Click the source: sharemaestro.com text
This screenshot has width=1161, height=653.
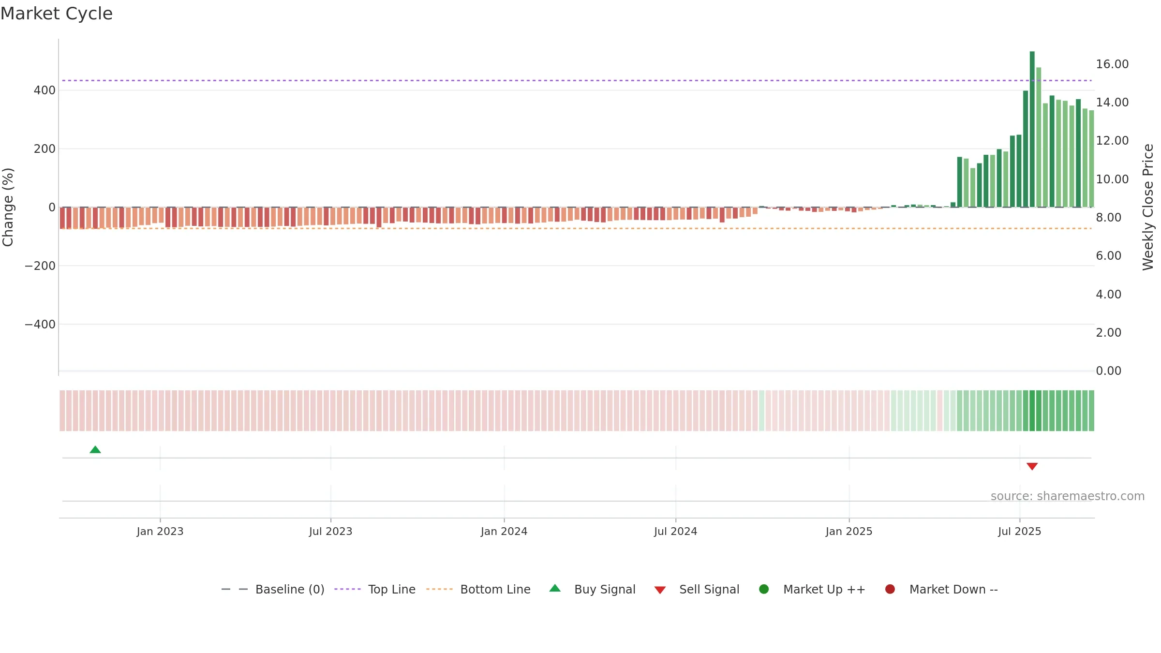(x=1068, y=496)
